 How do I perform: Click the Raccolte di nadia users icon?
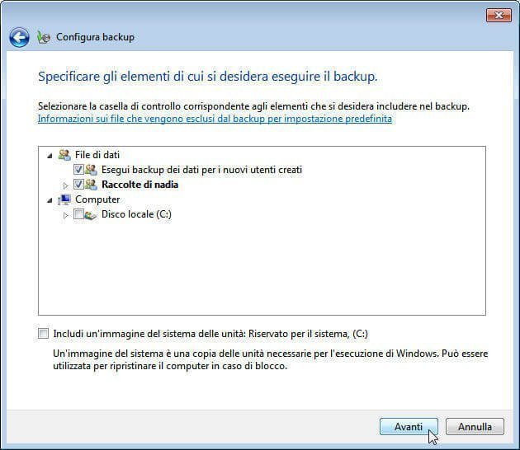coord(91,185)
